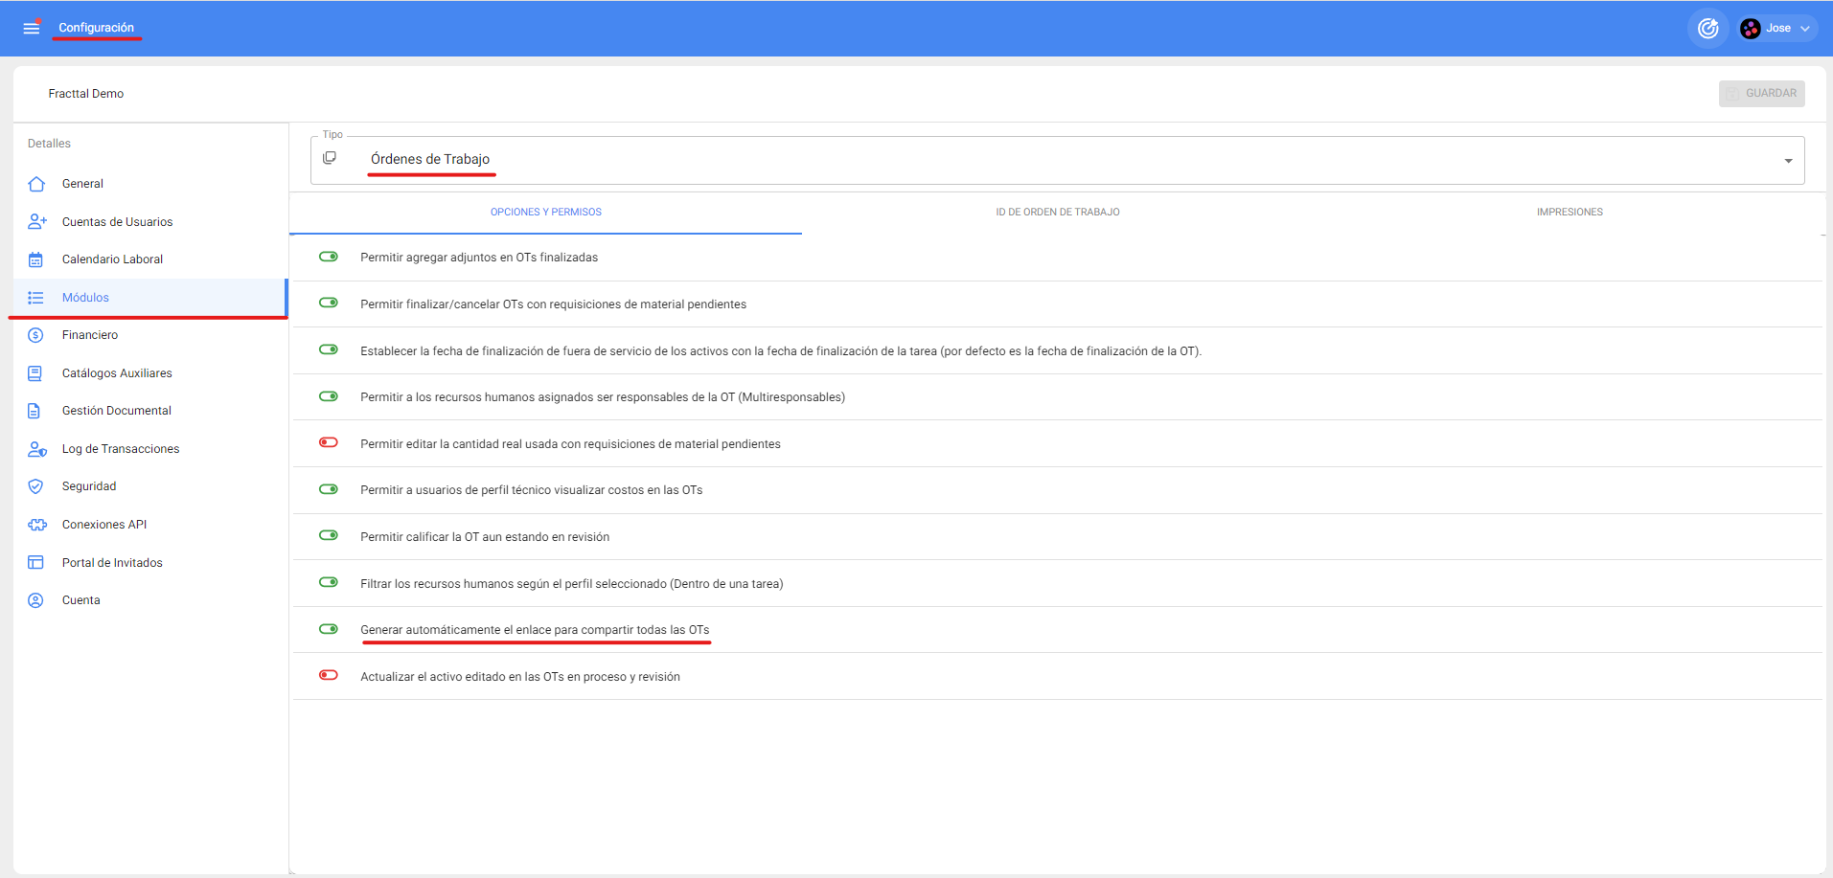Select the Calendario Laboral calendar icon
Viewport: 1833px width, 878px height.
[x=36, y=259]
